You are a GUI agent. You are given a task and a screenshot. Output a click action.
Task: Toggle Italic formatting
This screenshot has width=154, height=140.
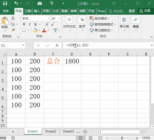pos(30,24)
